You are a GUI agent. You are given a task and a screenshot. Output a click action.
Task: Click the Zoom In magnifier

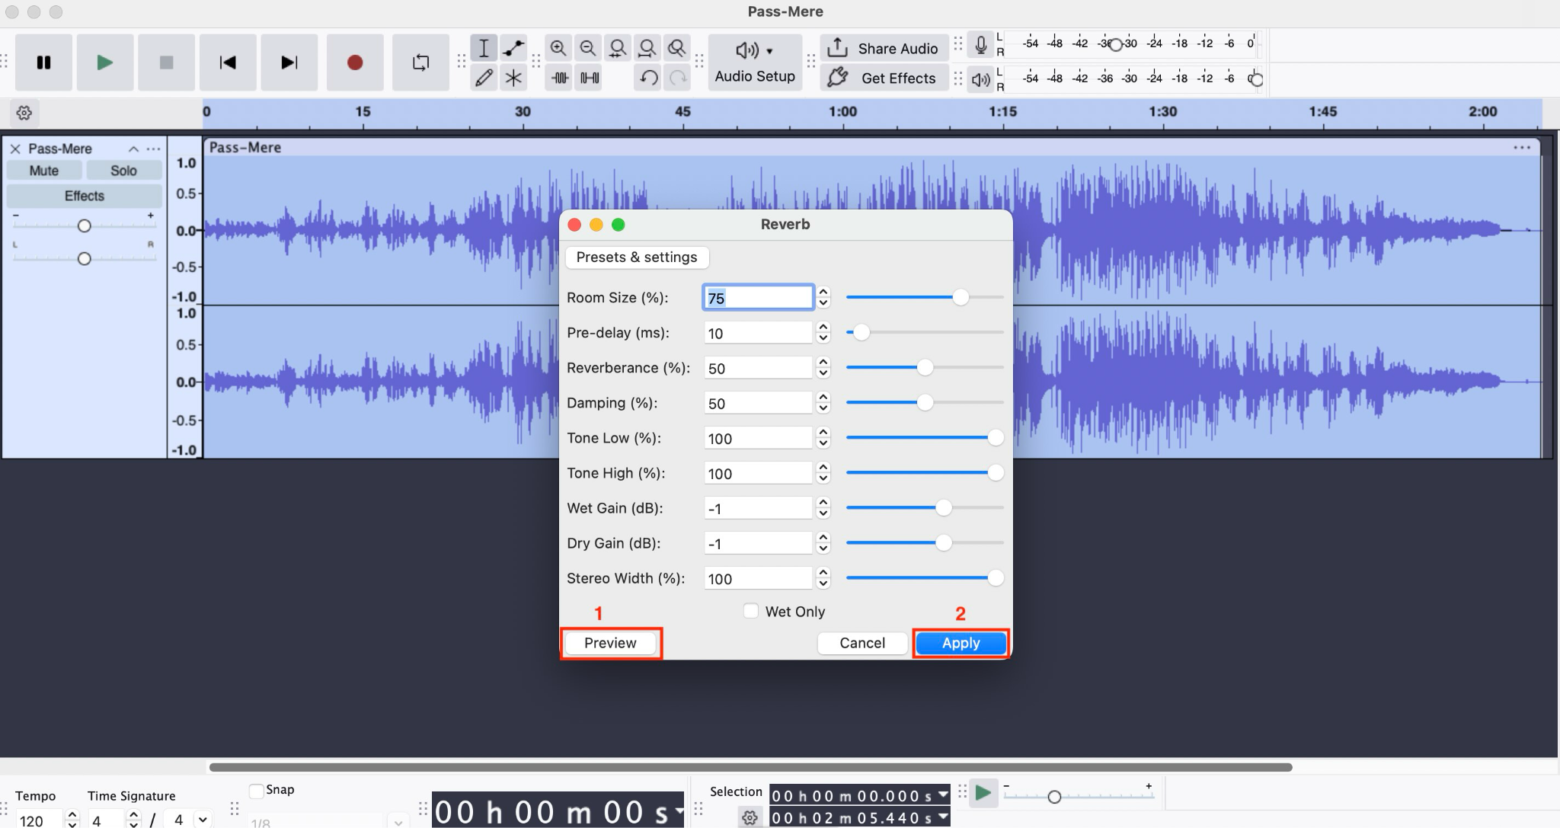tap(558, 48)
